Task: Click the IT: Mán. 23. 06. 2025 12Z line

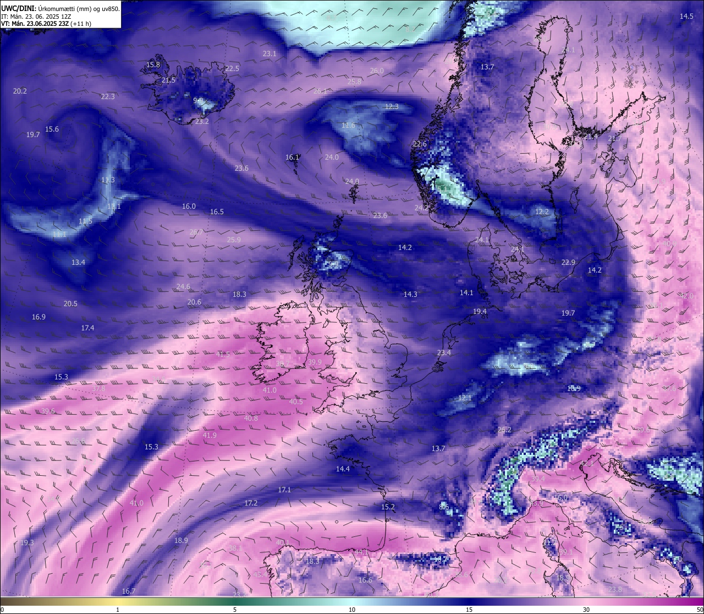Action: (x=36, y=17)
